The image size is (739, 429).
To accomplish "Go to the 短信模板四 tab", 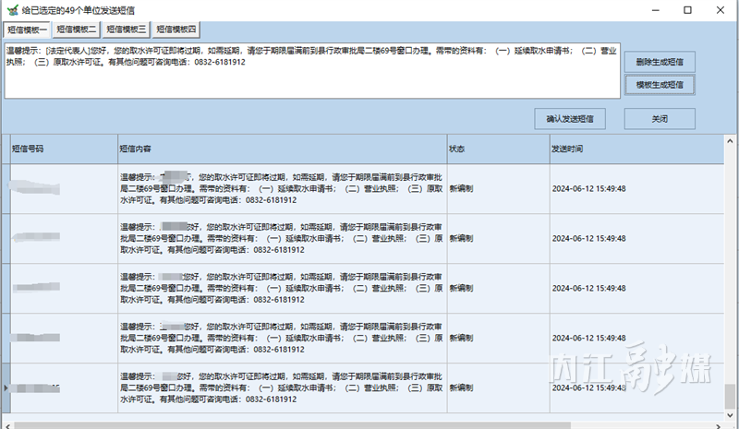I will (176, 30).
